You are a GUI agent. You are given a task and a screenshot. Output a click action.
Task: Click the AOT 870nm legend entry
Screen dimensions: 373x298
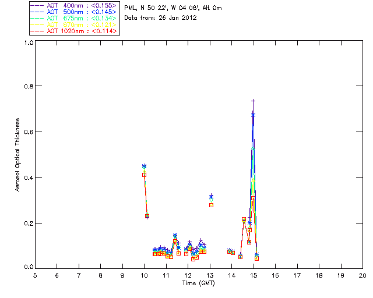point(73,24)
